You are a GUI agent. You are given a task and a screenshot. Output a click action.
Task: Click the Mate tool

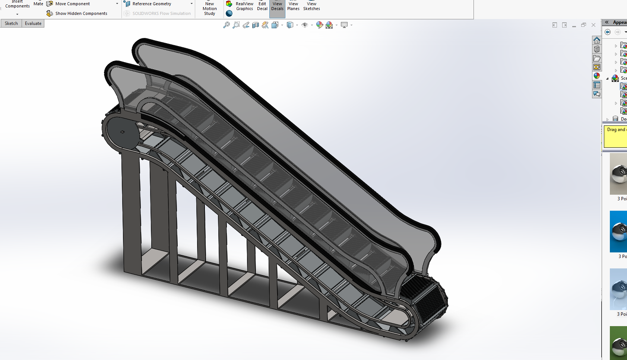38,4
